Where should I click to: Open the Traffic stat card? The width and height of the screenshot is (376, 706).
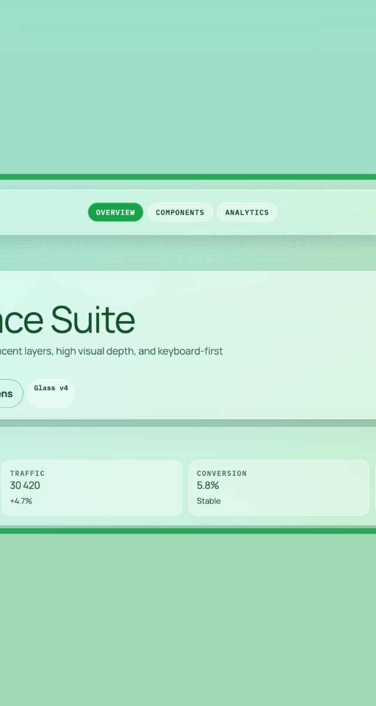pyautogui.click(x=92, y=488)
